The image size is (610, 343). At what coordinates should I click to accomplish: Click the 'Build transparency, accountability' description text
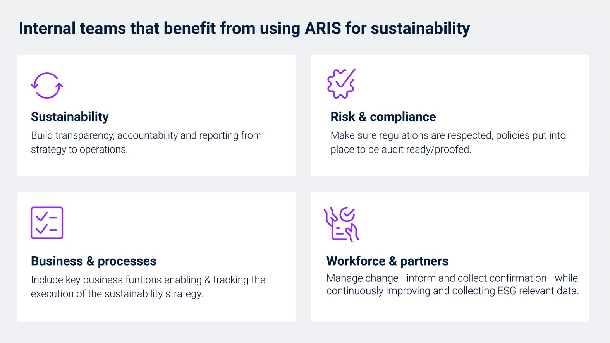pyautogui.click(x=146, y=142)
